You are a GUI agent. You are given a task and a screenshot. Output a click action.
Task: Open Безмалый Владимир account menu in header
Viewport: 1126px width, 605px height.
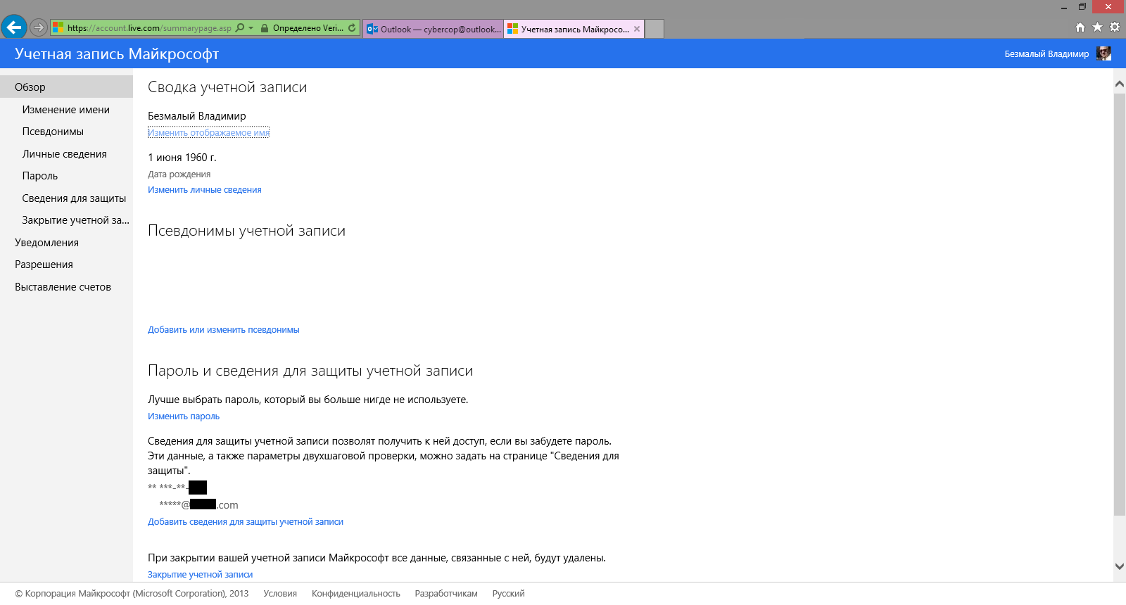click(x=1046, y=54)
